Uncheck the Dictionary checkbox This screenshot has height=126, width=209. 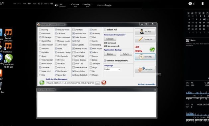[91, 33]
